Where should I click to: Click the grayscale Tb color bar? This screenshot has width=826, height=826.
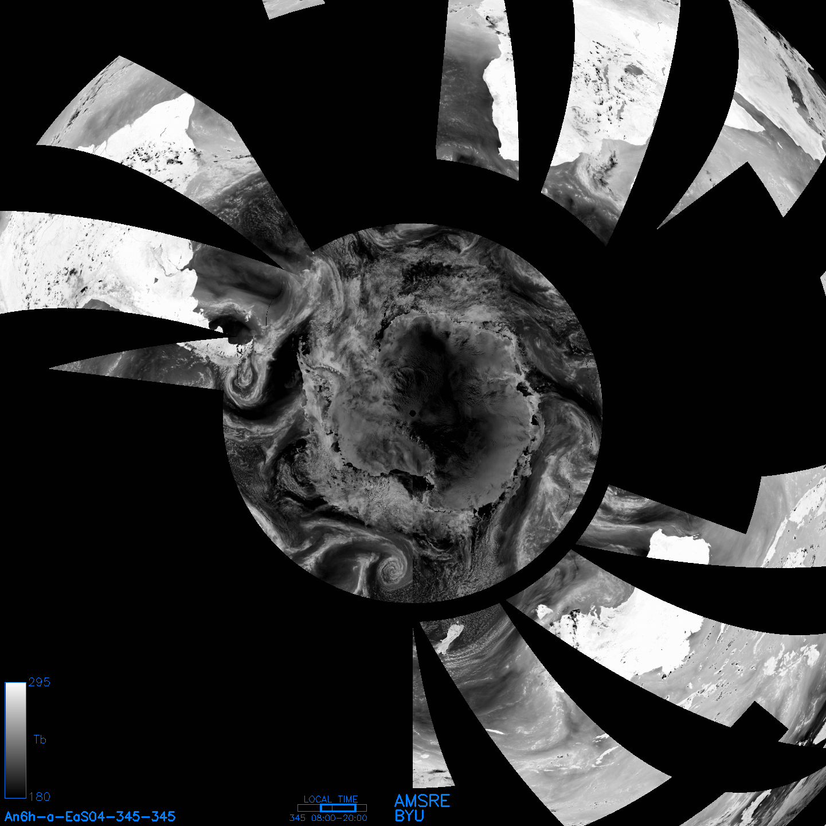coord(15,740)
